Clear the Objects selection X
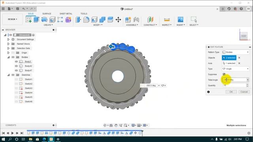This screenshot has width=253, height=142. [x=239, y=58]
